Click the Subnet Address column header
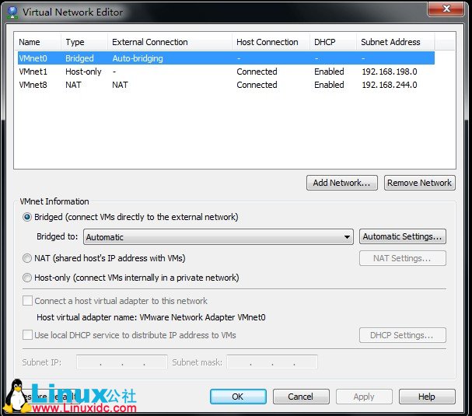 (396, 42)
